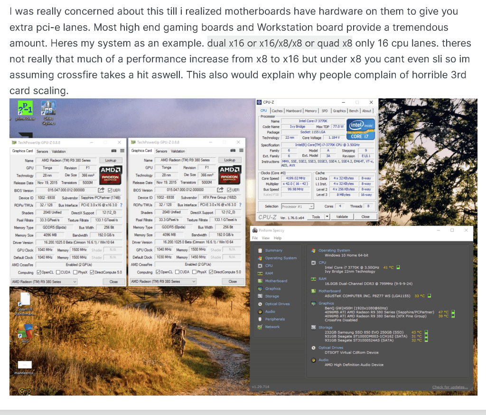Open the File menu in Speccy
Viewport: 486px width, 415px height.
(x=255, y=238)
